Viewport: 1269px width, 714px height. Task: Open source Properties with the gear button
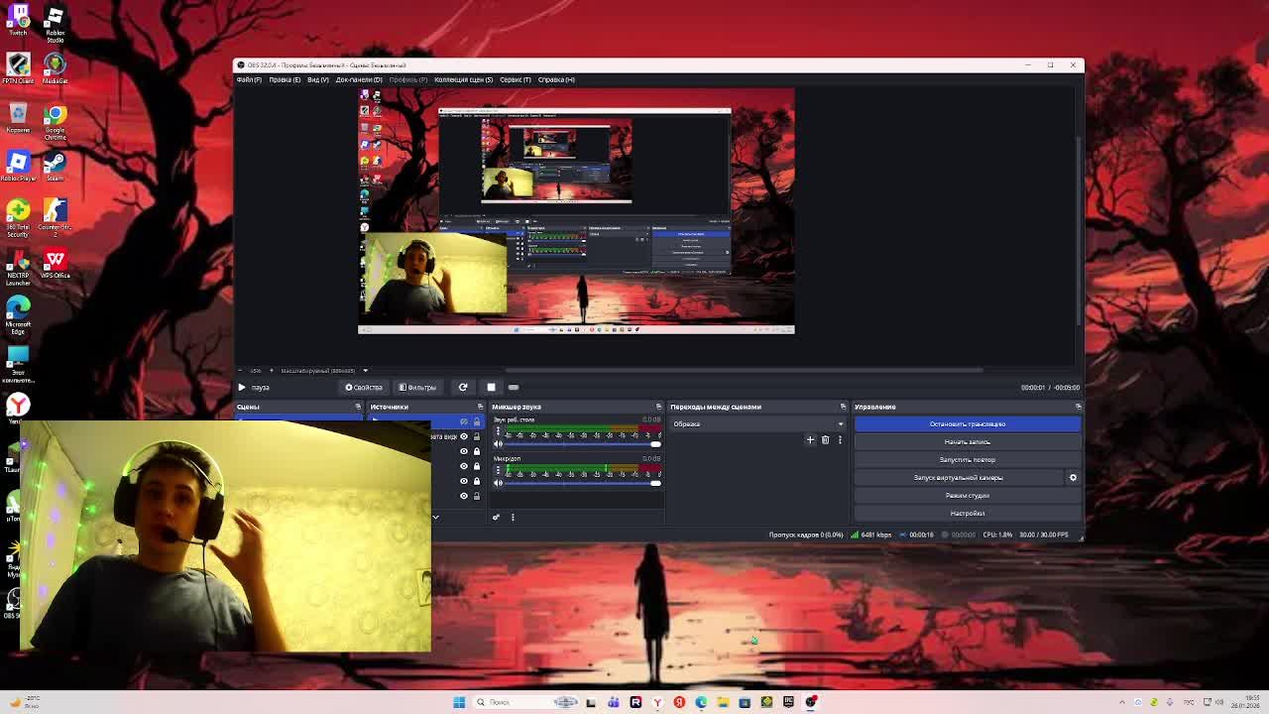click(363, 387)
